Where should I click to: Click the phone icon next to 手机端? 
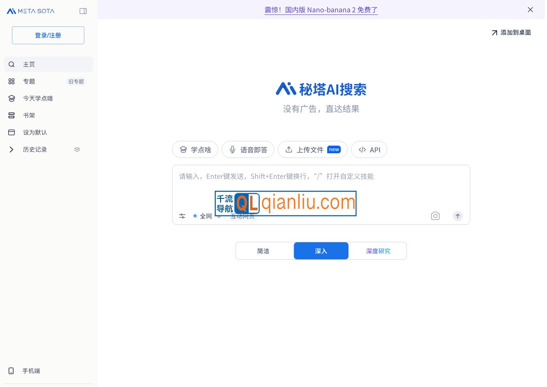coord(12,371)
